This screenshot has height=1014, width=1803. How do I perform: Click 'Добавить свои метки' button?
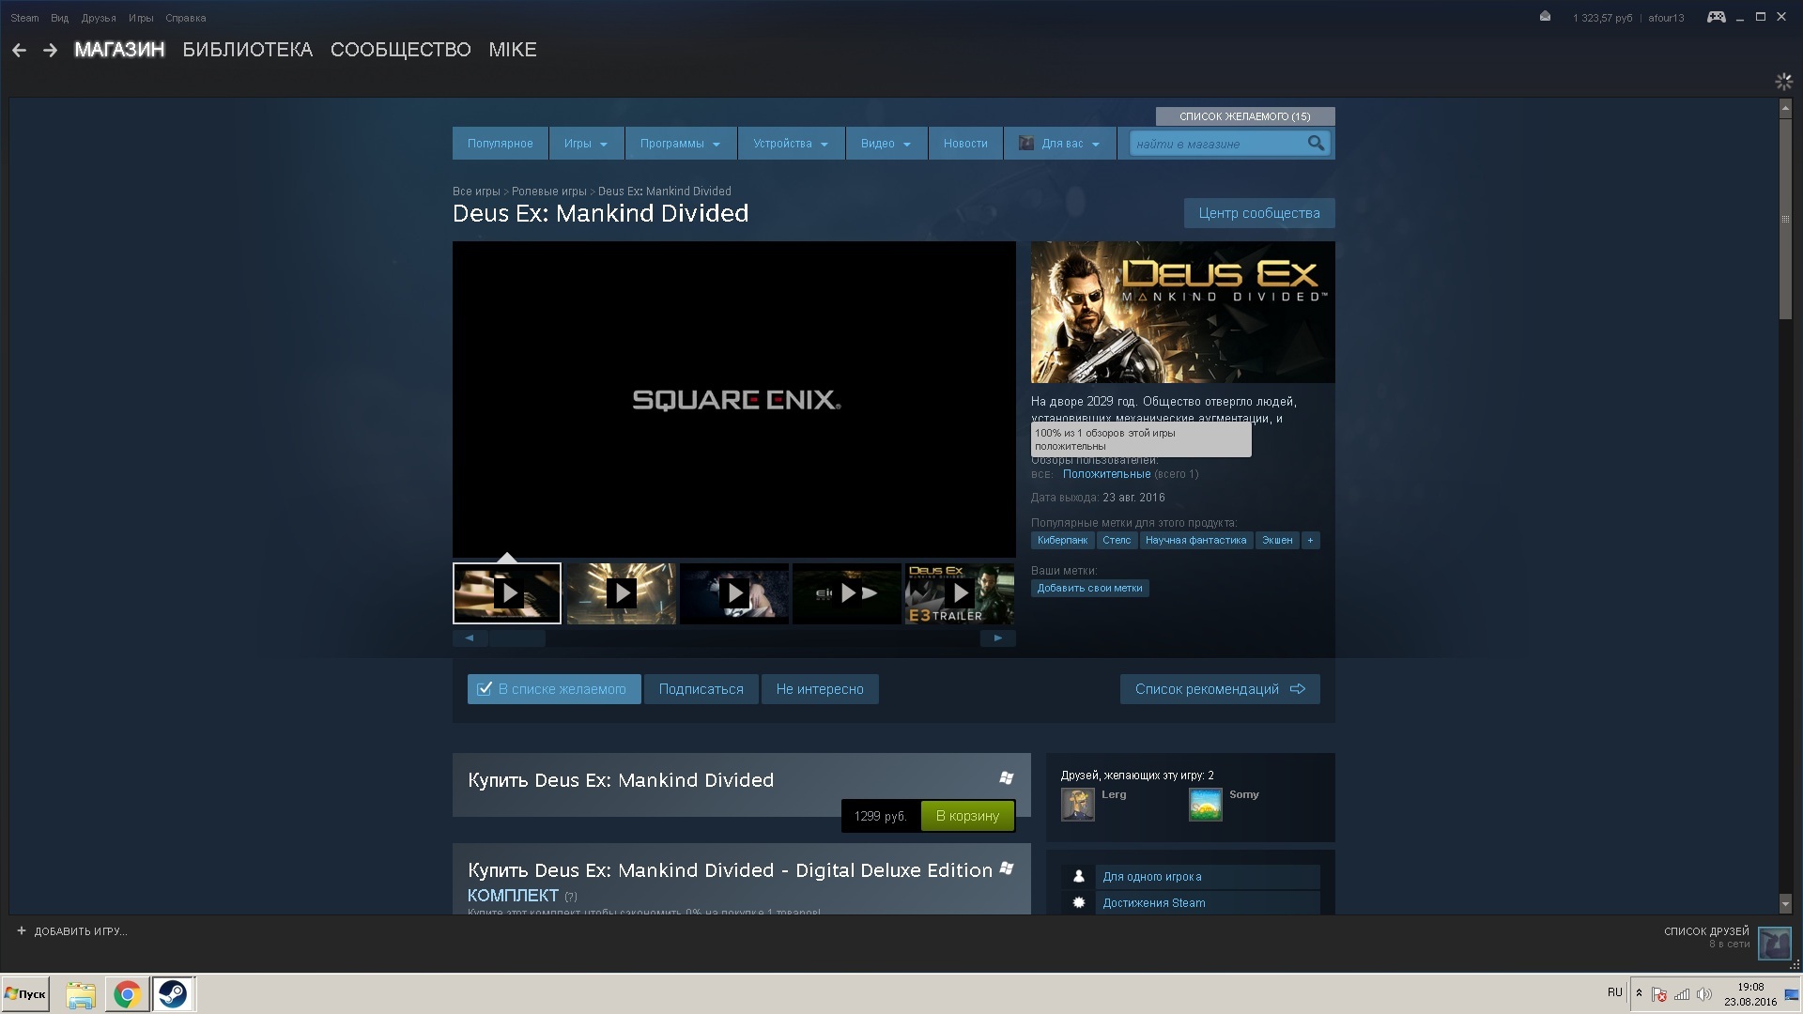1089,589
